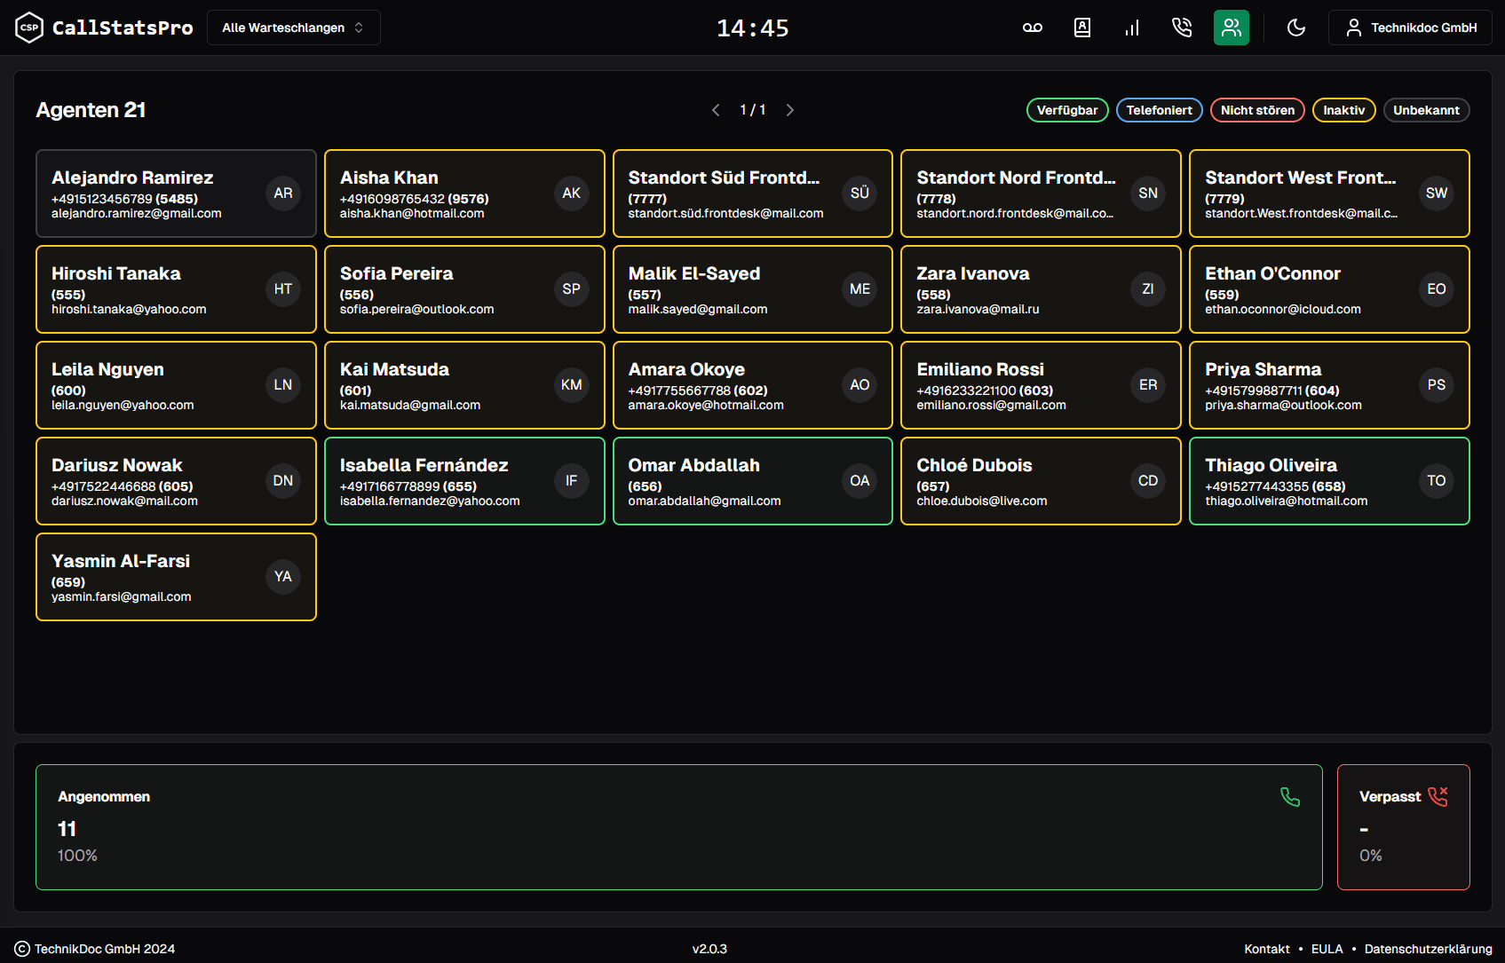This screenshot has width=1505, height=963.
Task: Go to next agents page chevron
Action: 789,110
